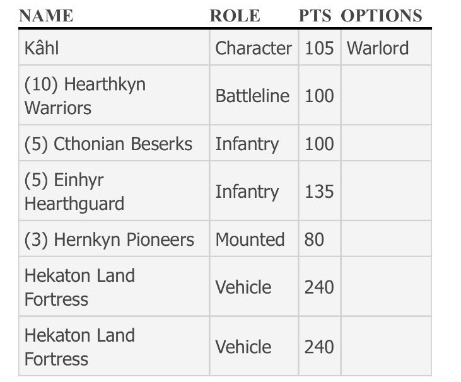Click the Einhyr Hearthguard unit name
Viewport: 461px width, 382px height.
point(74,192)
